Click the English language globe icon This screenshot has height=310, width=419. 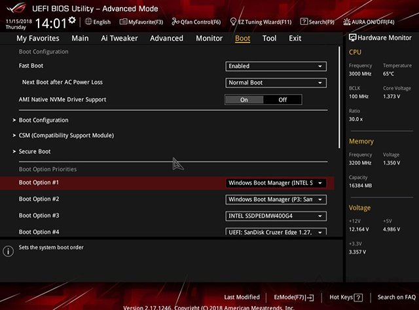point(88,22)
